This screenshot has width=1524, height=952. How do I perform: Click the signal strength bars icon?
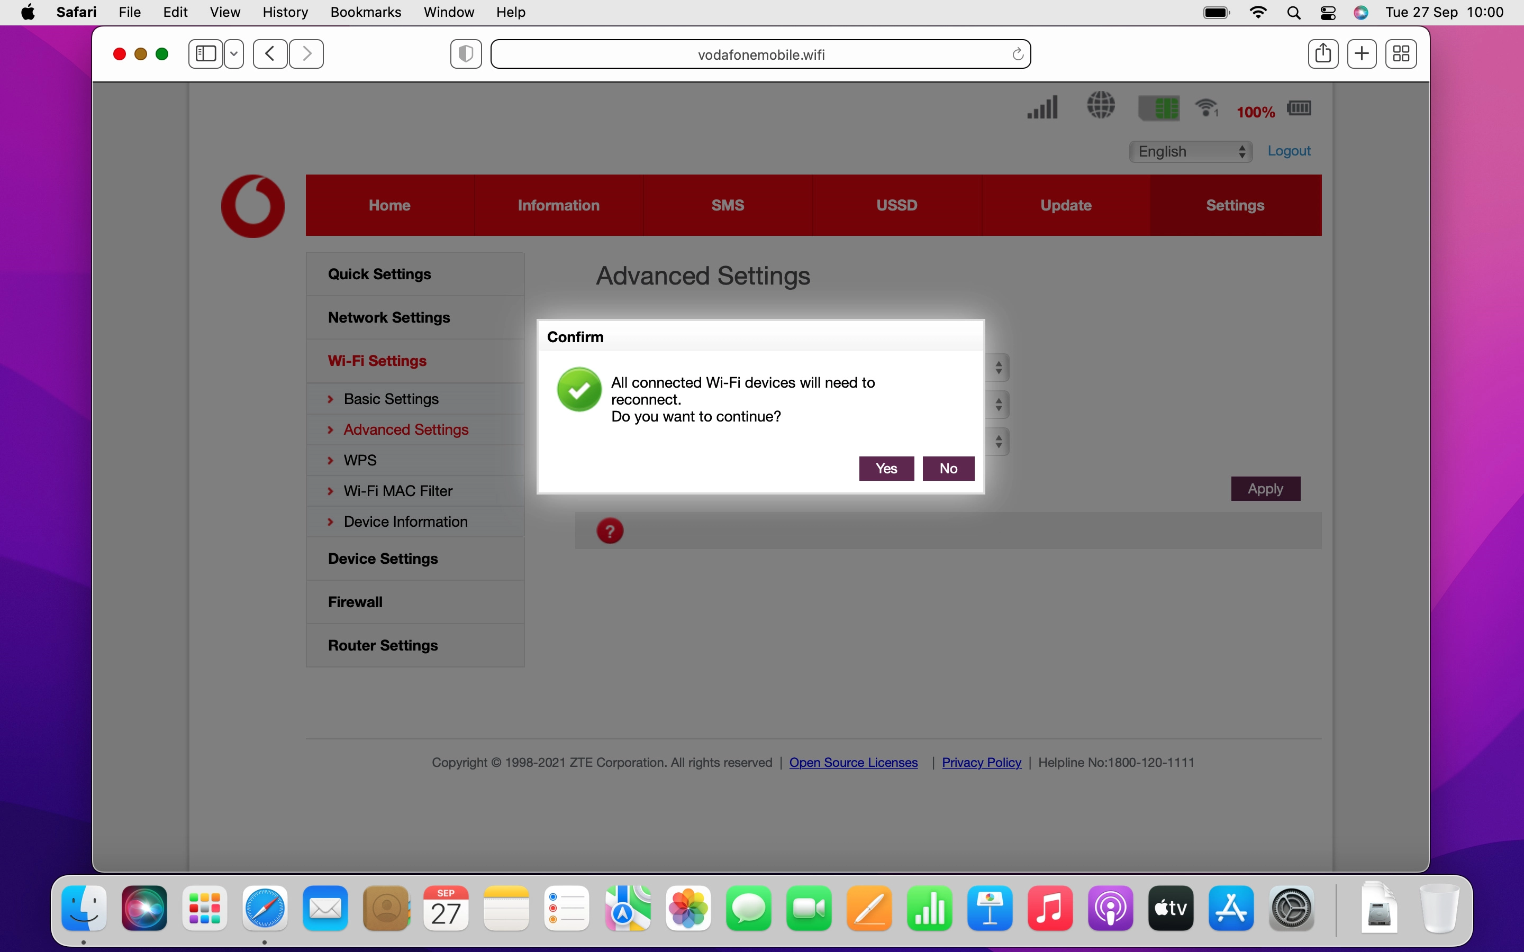point(1042,107)
